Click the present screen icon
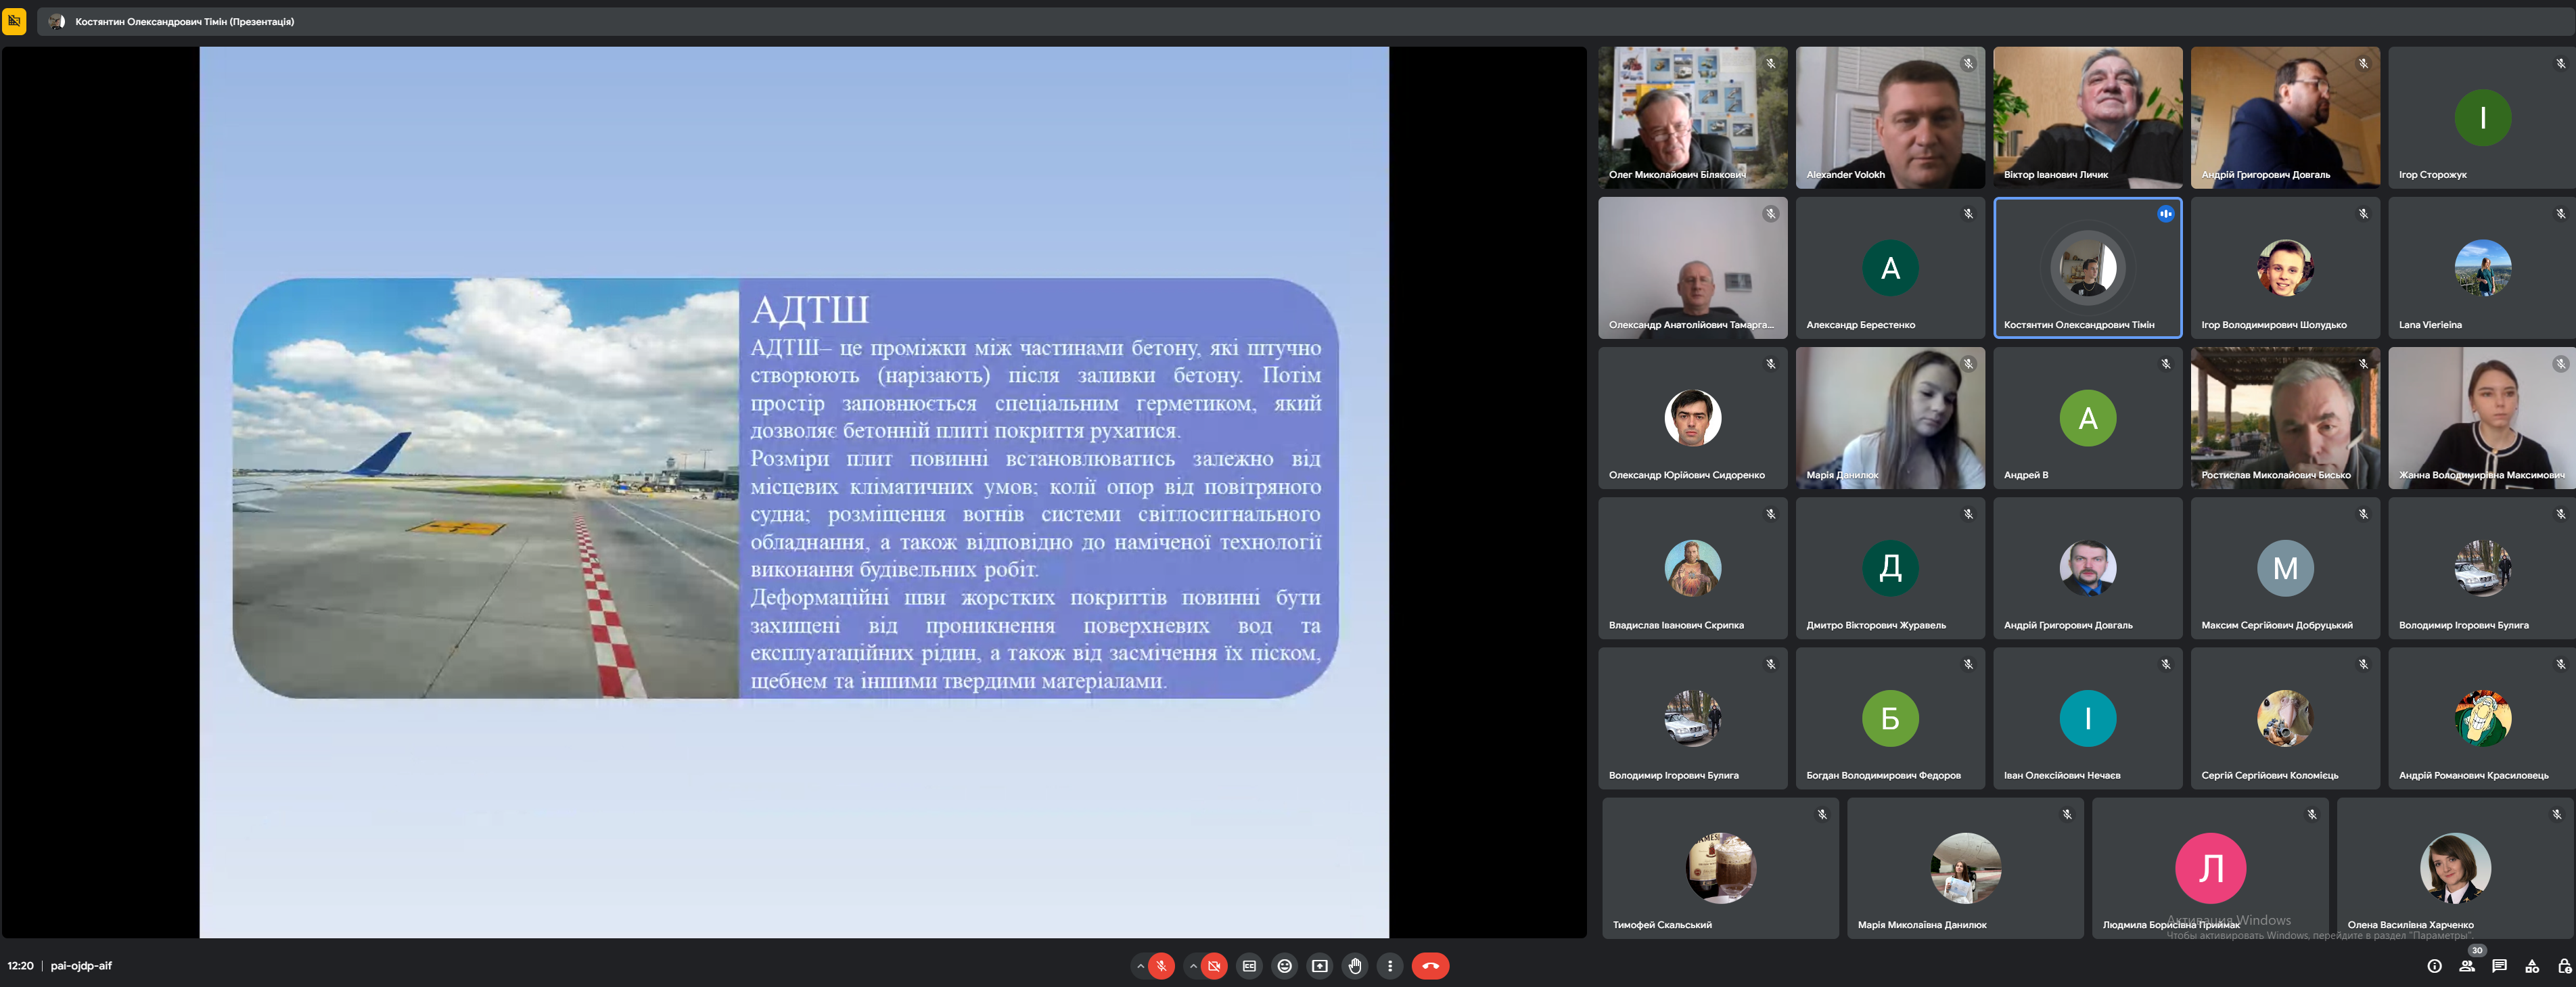This screenshot has height=987, width=2576. tap(1320, 966)
